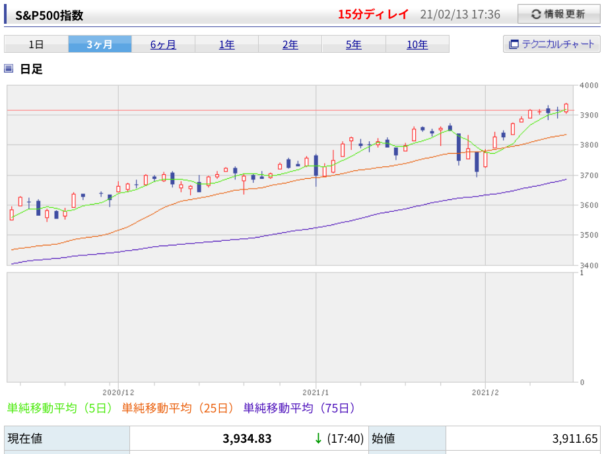Click the 3700 price axis label
604x454 pixels.
pos(589,176)
